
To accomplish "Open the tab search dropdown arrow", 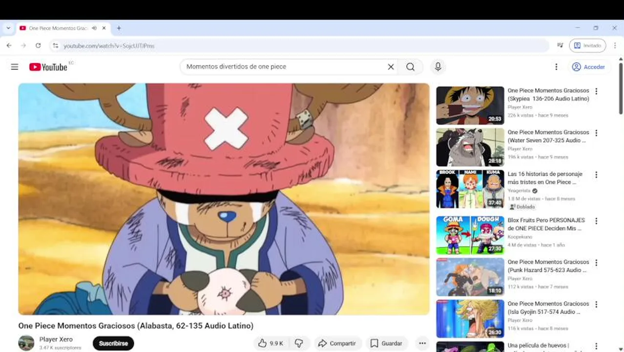I will pos(8,28).
